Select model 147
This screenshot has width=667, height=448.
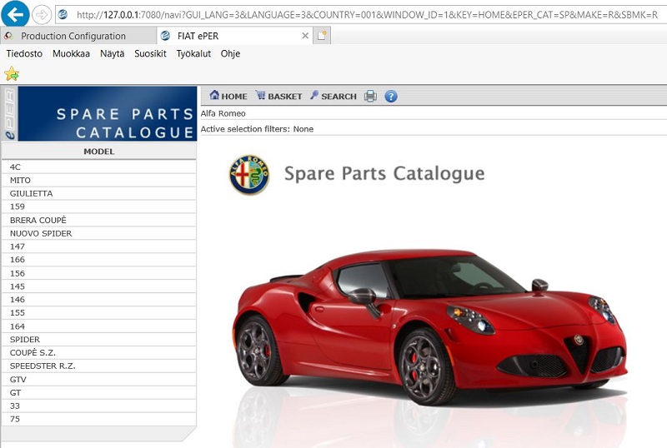point(98,246)
